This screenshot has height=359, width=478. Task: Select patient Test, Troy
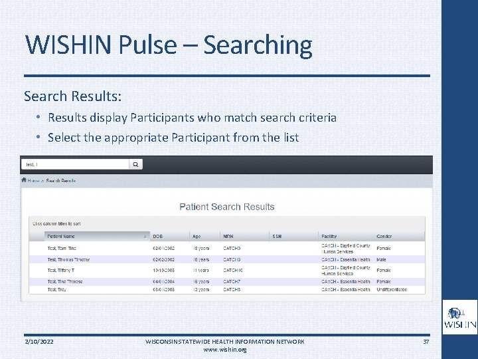(x=56, y=289)
